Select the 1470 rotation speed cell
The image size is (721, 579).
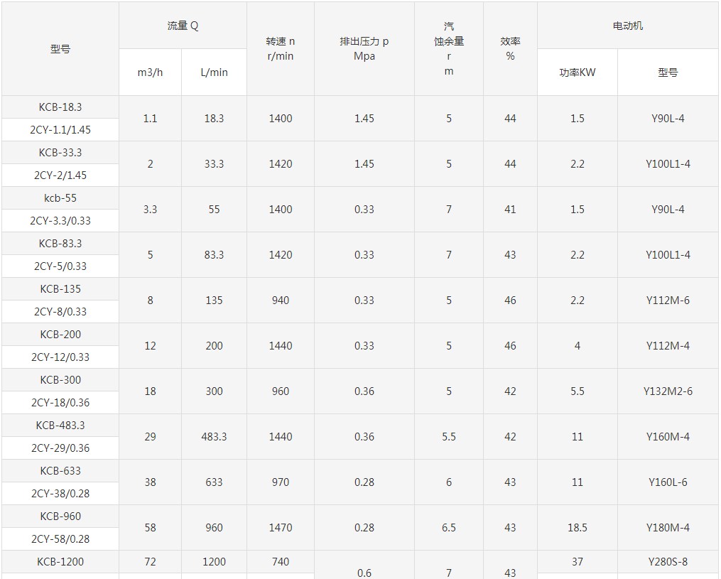pos(281,528)
